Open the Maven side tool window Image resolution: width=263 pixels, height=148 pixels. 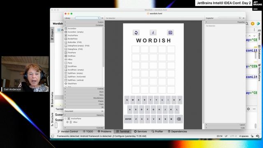(x=259, y=35)
